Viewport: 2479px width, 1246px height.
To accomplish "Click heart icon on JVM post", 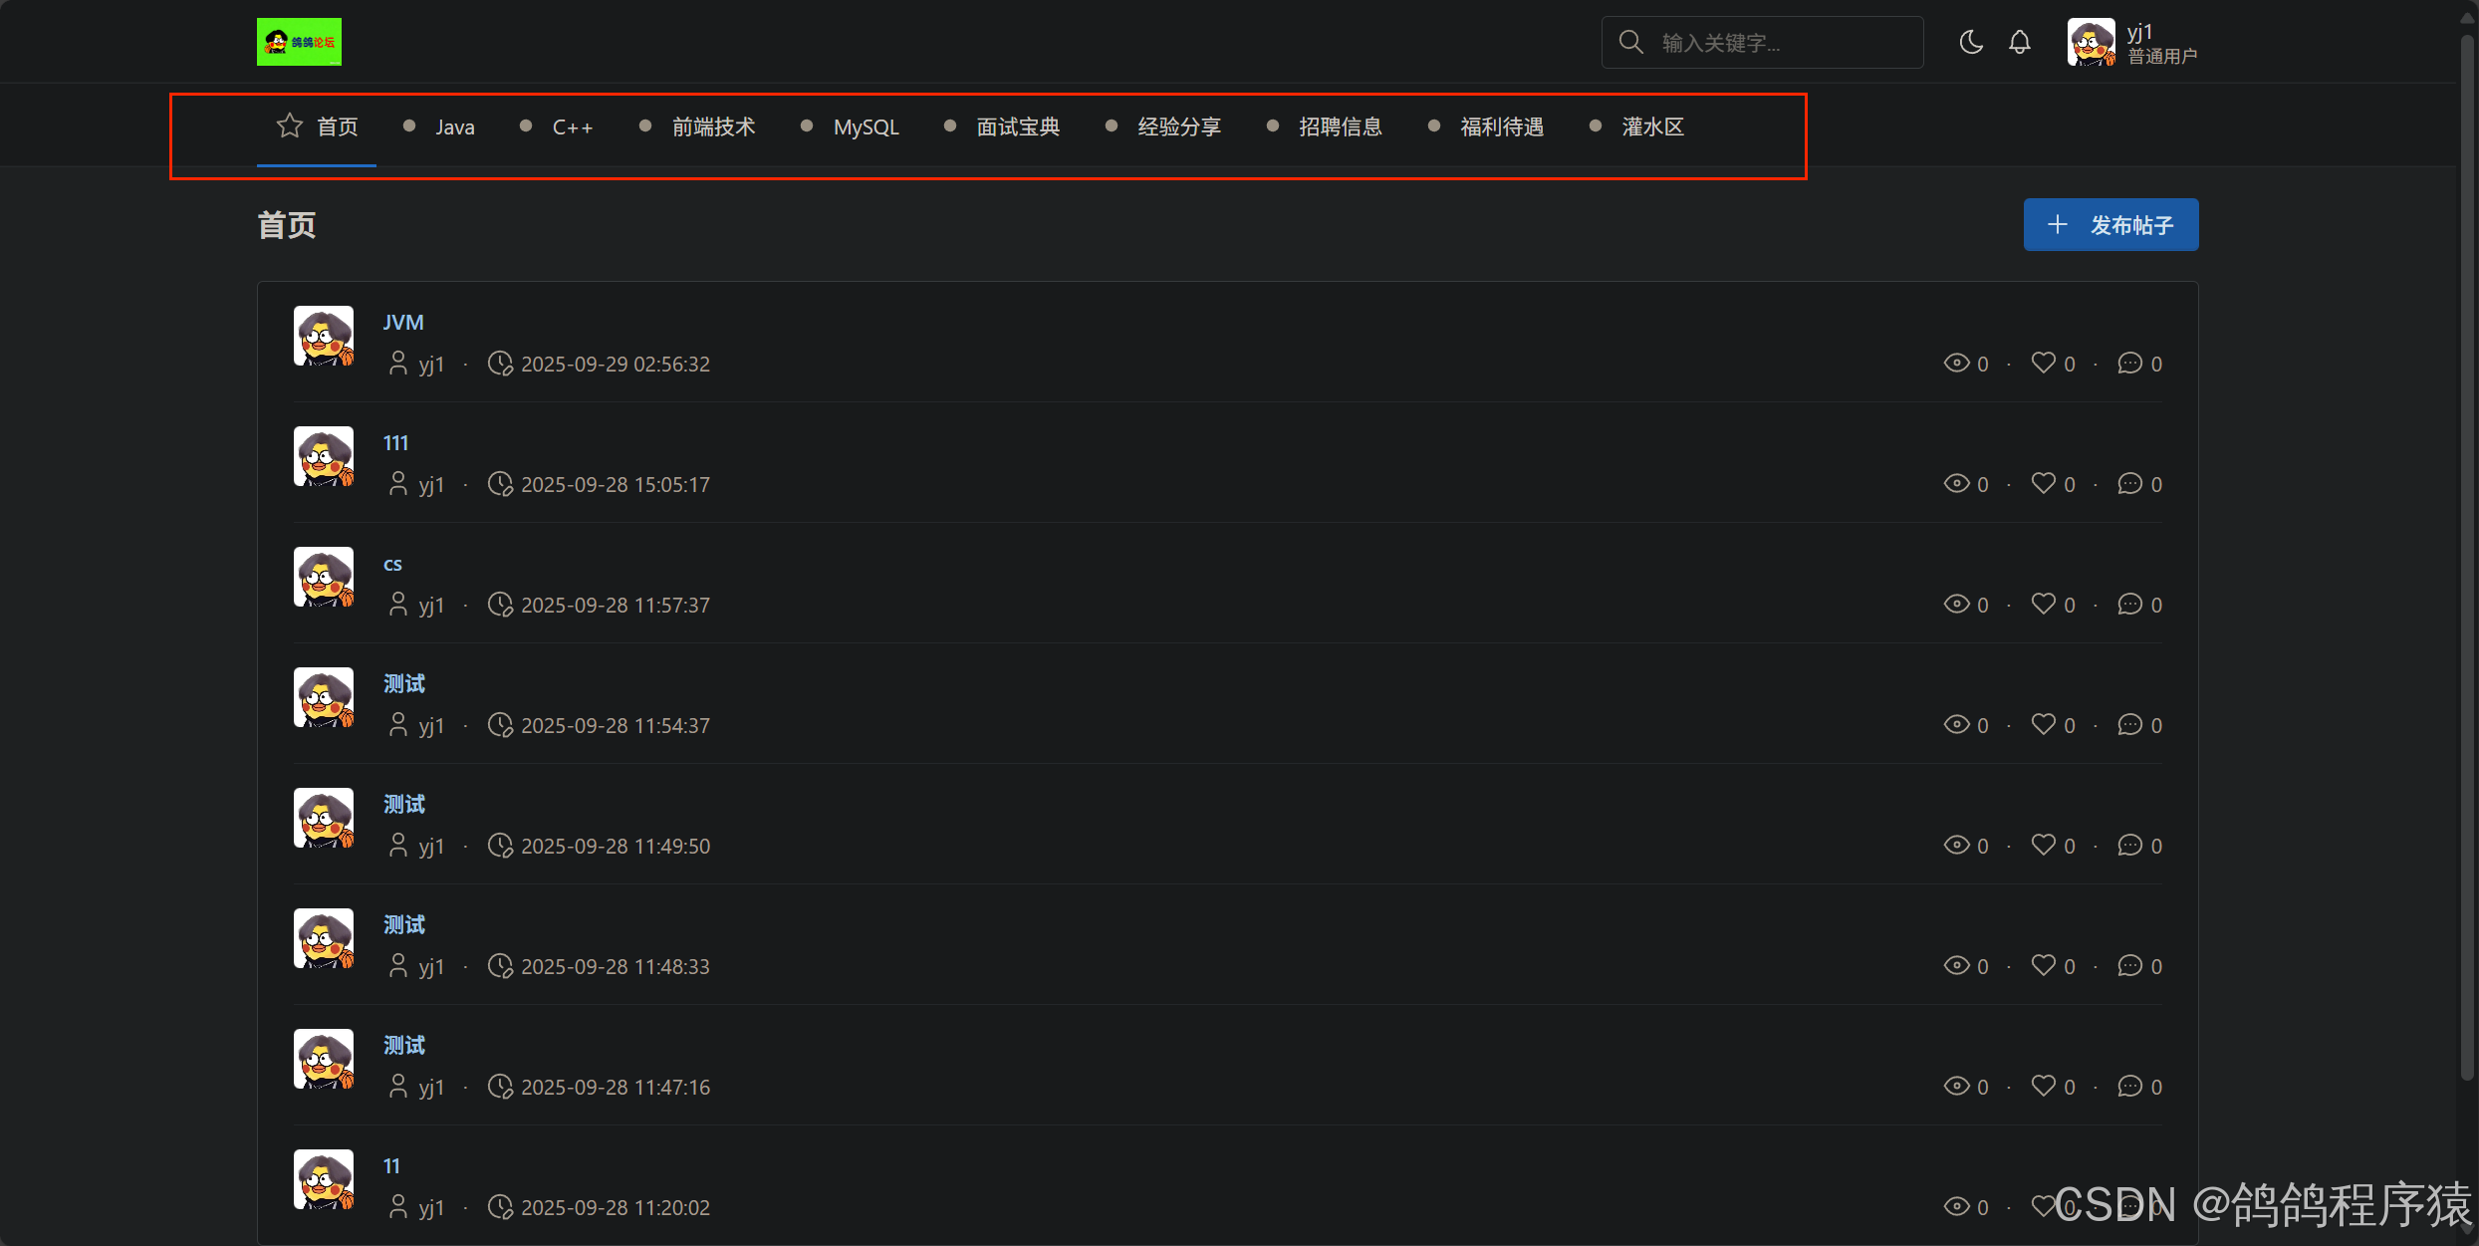I will click(x=2043, y=363).
